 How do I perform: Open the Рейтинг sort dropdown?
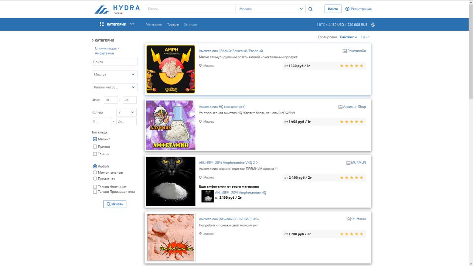point(348,37)
